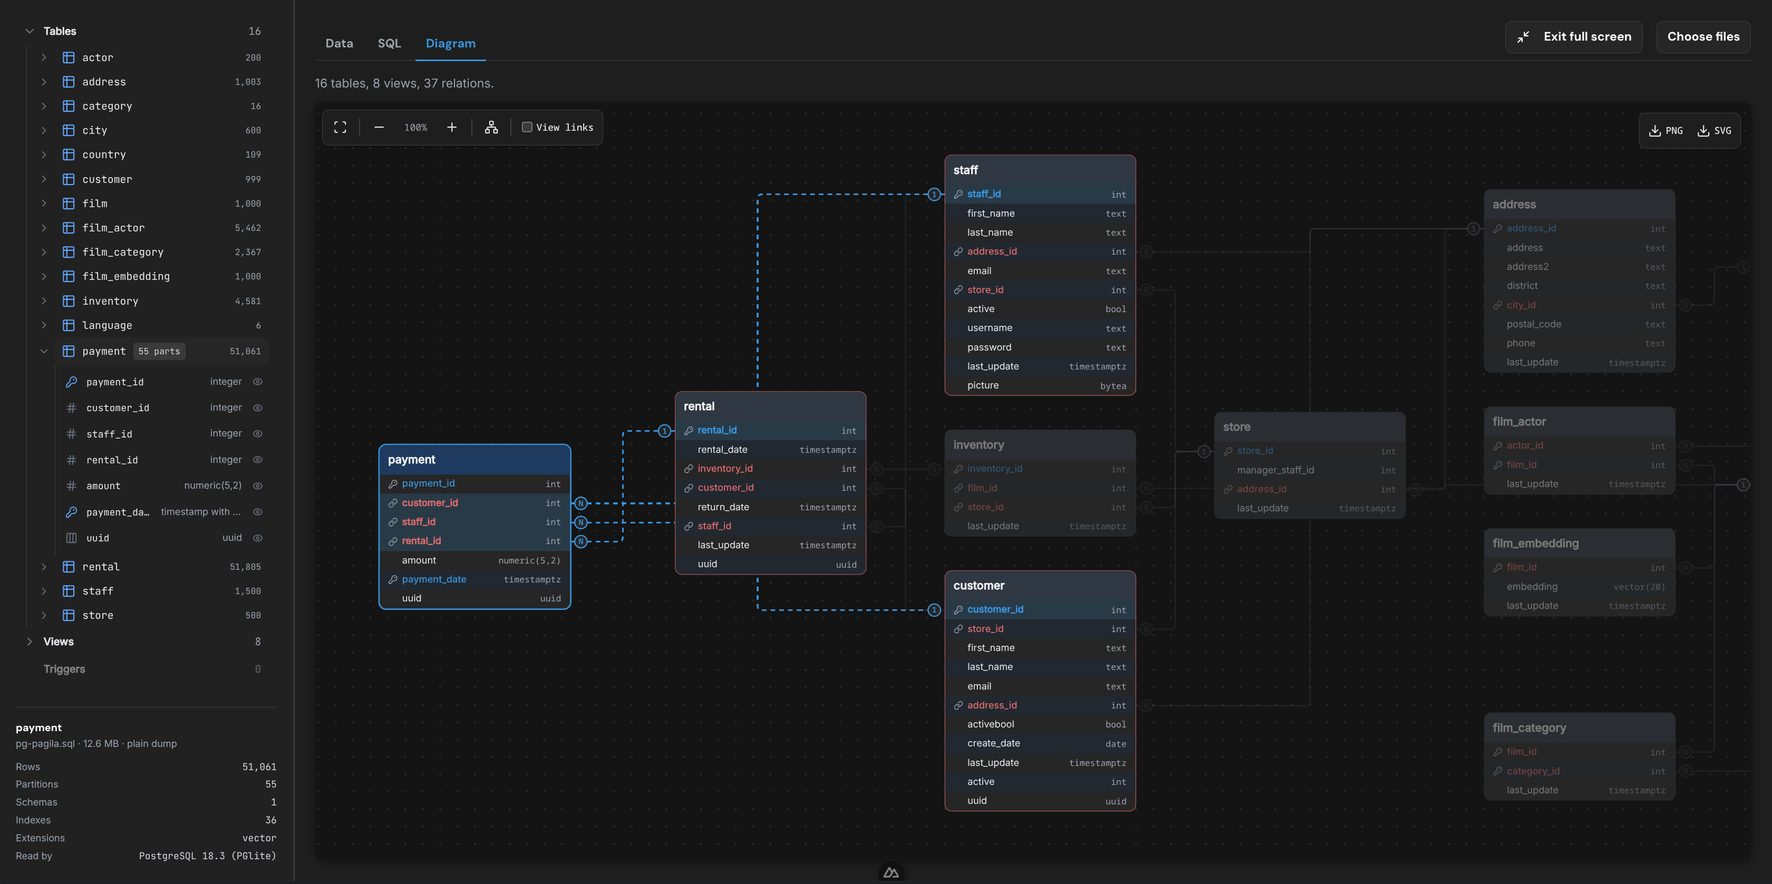The image size is (1772, 884).
Task: Expand the address table chevron
Action: [x=44, y=82]
